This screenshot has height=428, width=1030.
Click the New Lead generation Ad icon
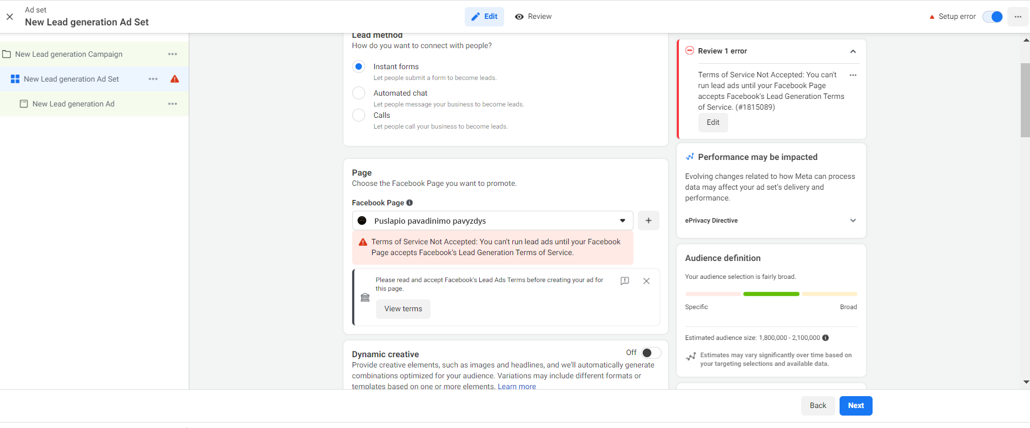pos(24,104)
